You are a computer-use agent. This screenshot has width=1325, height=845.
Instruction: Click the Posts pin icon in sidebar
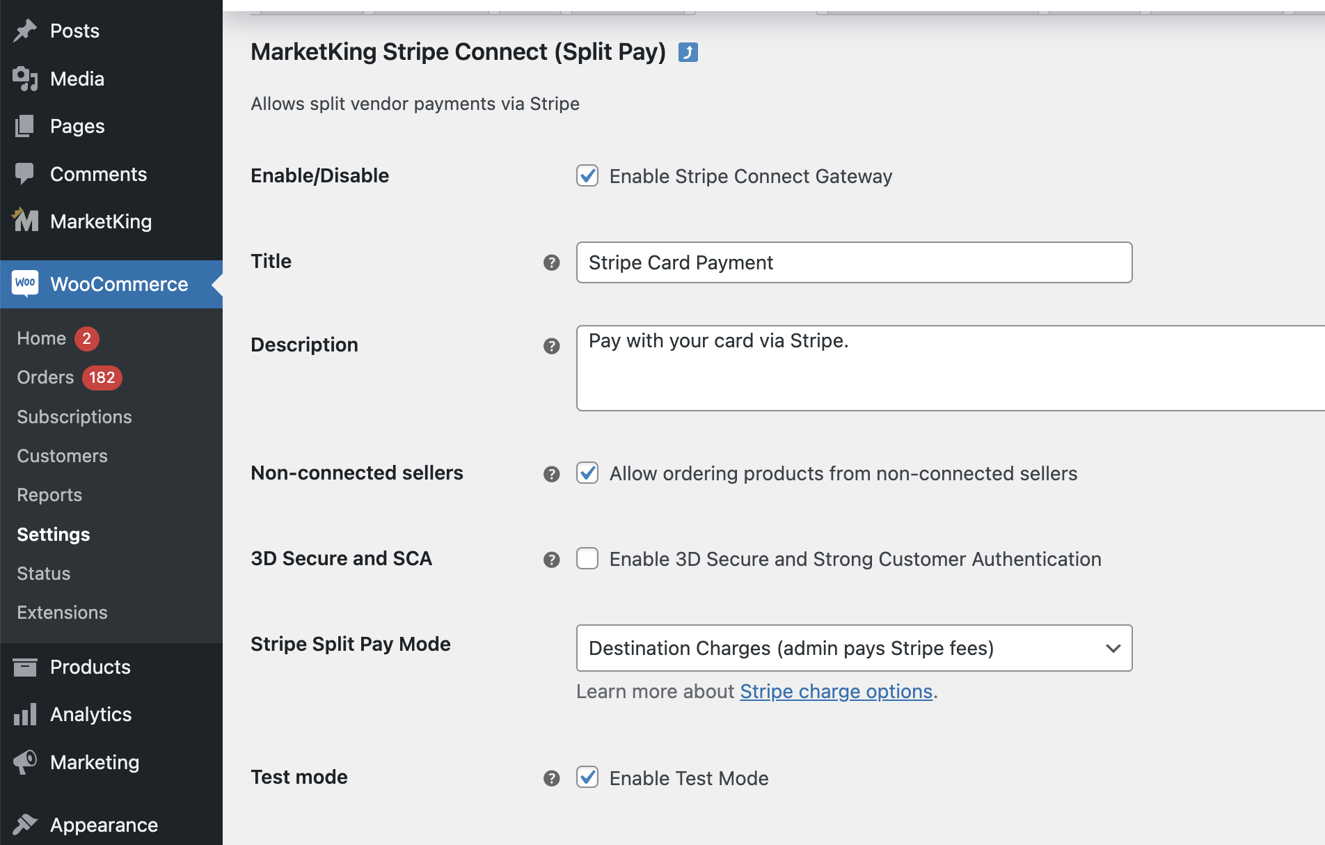tap(25, 31)
